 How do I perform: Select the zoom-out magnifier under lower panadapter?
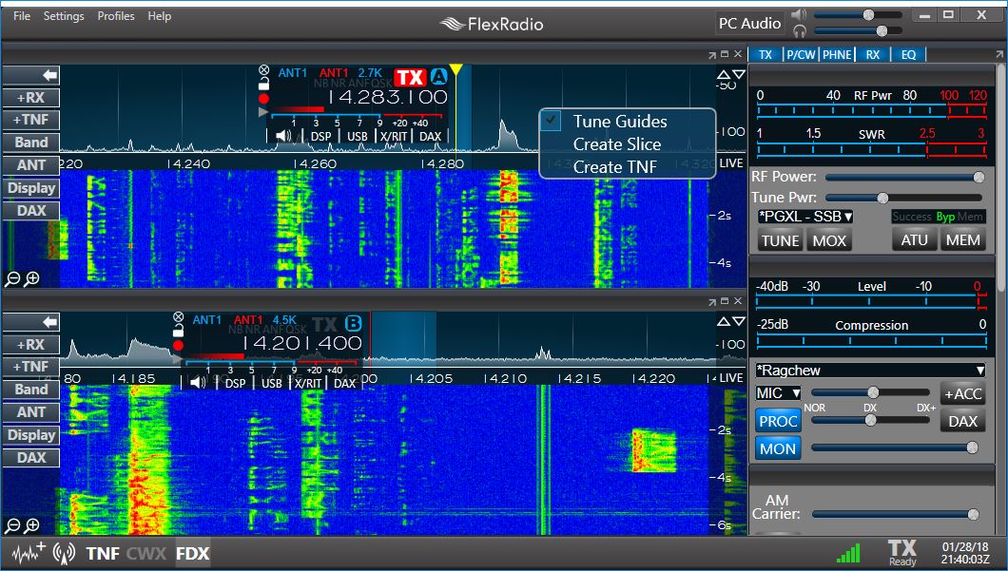(x=12, y=525)
